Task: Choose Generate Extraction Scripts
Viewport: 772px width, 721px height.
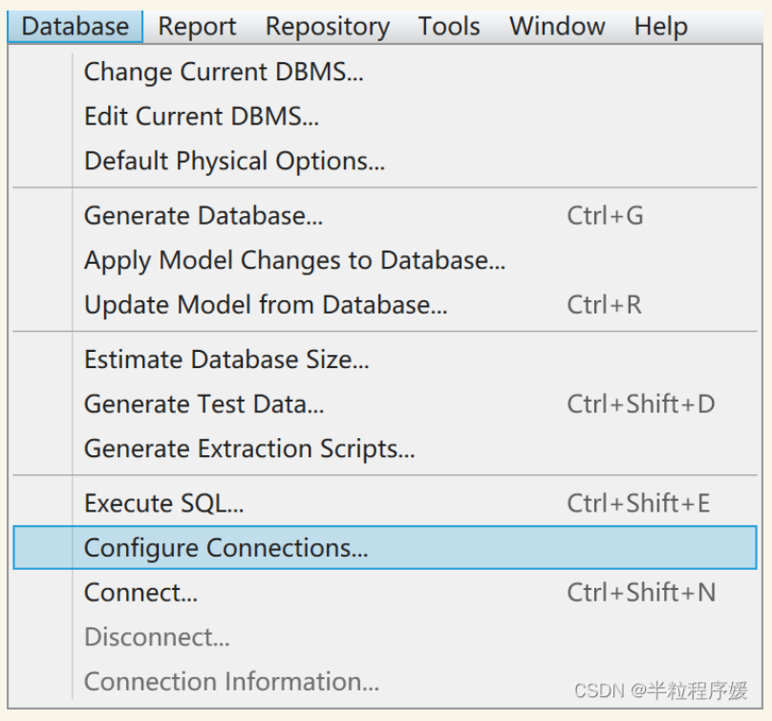Action: point(249,448)
